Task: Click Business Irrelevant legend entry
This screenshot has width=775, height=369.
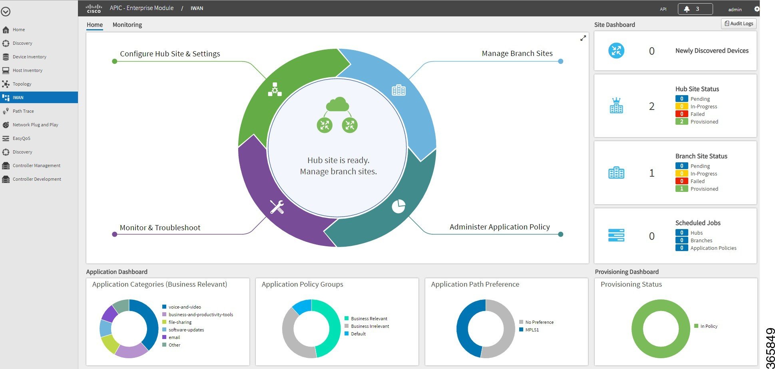Action: [367, 326]
